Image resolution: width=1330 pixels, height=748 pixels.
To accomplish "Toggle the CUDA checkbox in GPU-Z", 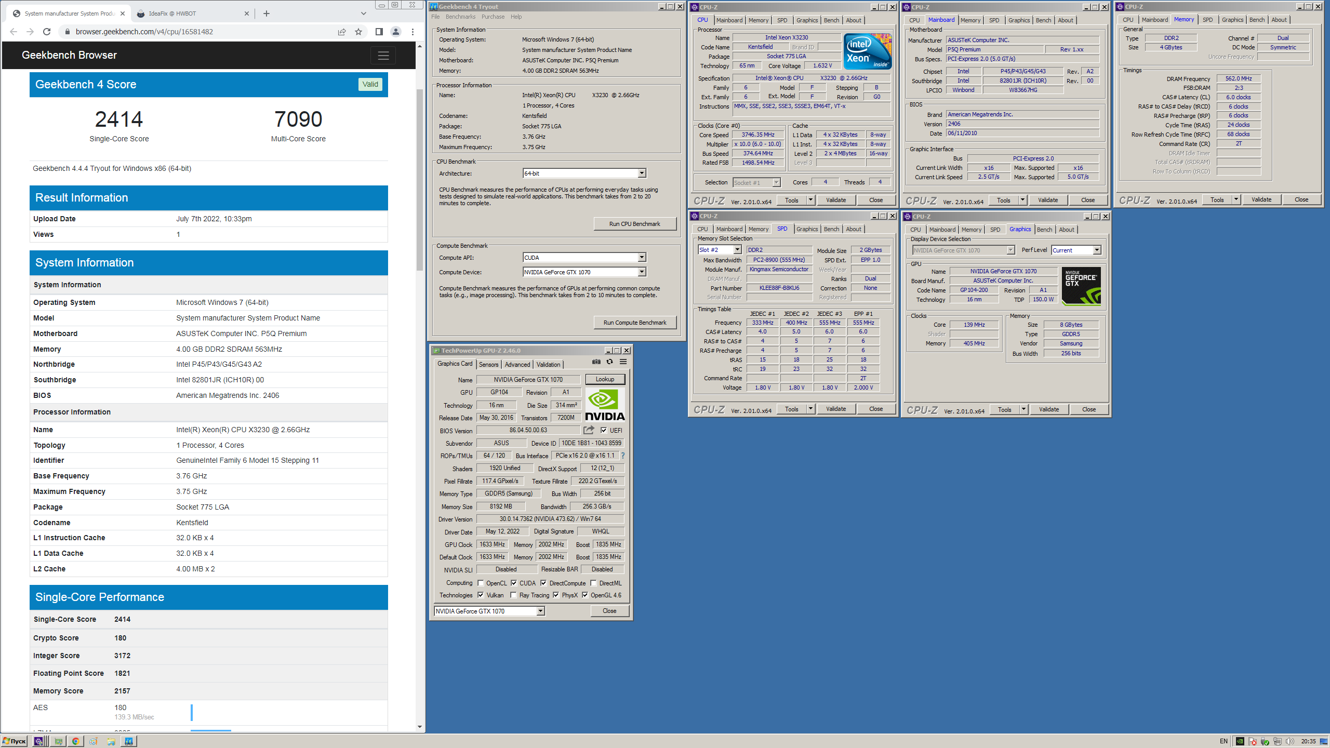I will pos(514,583).
